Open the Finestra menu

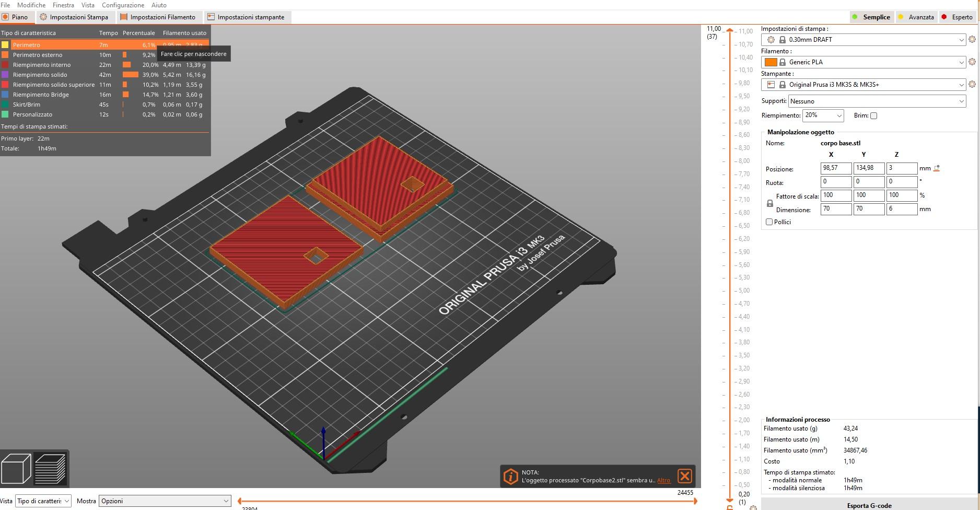63,5
